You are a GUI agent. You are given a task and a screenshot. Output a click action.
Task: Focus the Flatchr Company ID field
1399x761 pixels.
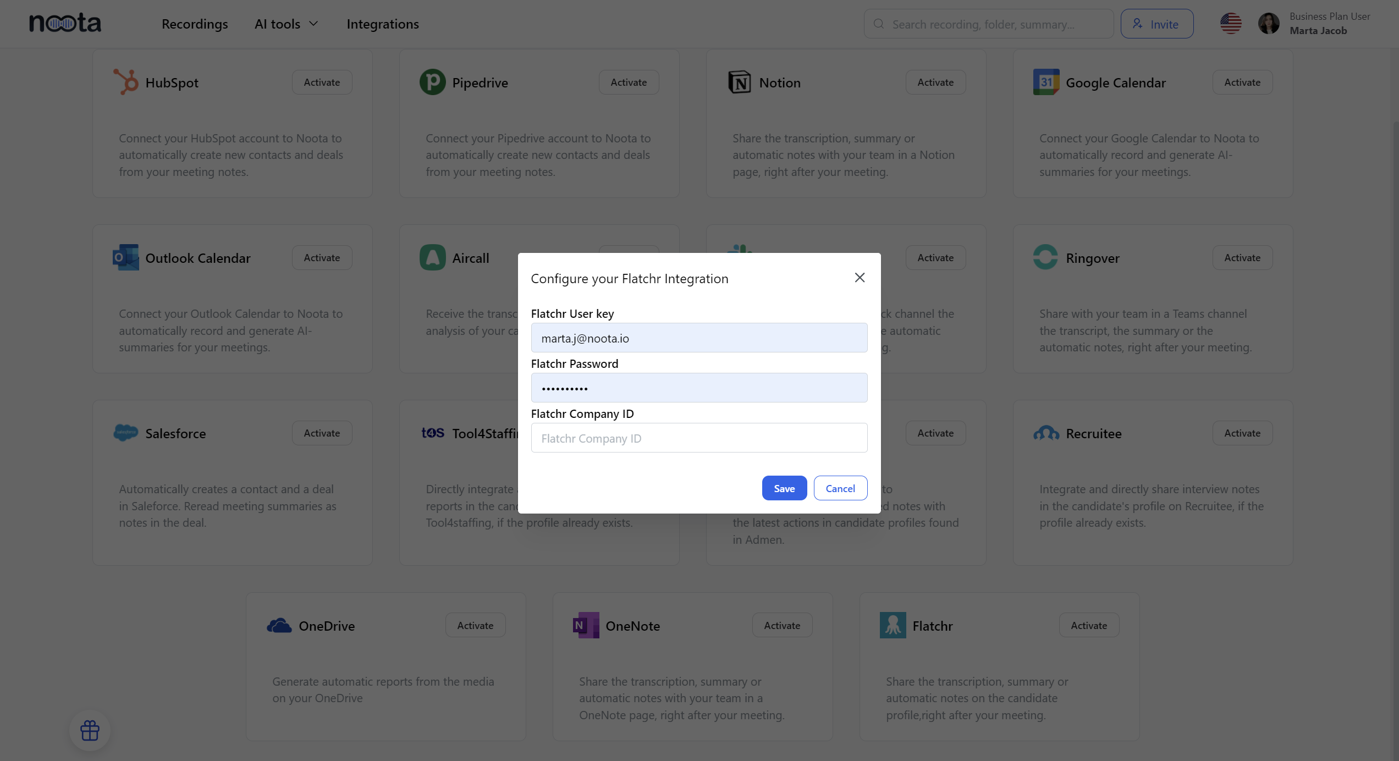[x=699, y=438]
